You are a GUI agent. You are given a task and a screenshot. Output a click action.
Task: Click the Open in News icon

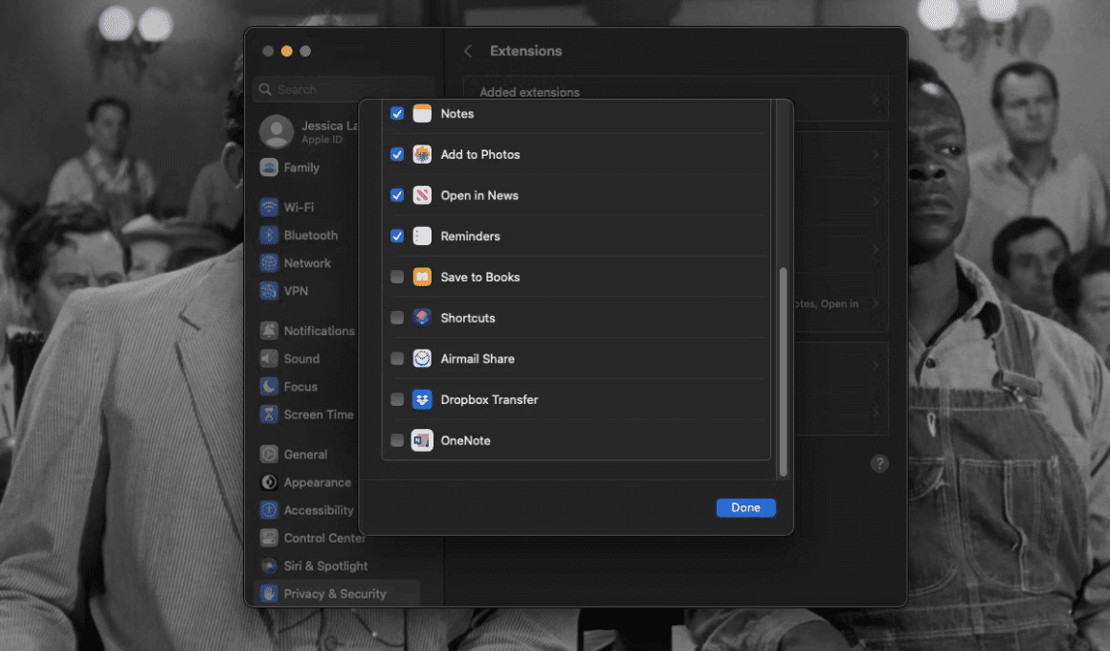coord(422,195)
